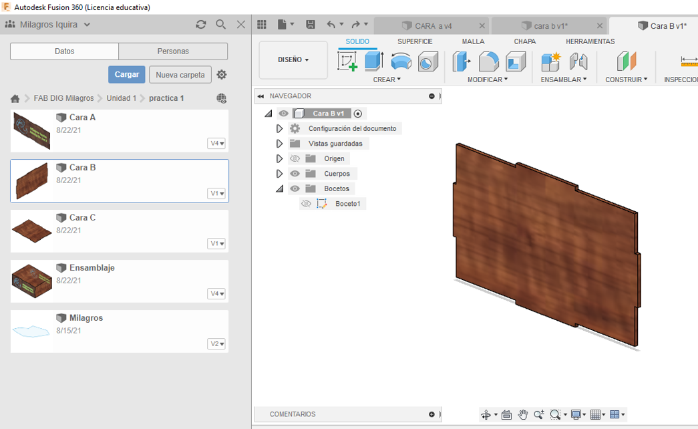
Task: Open the DISEÑO workspace dropdown
Action: click(293, 60)
